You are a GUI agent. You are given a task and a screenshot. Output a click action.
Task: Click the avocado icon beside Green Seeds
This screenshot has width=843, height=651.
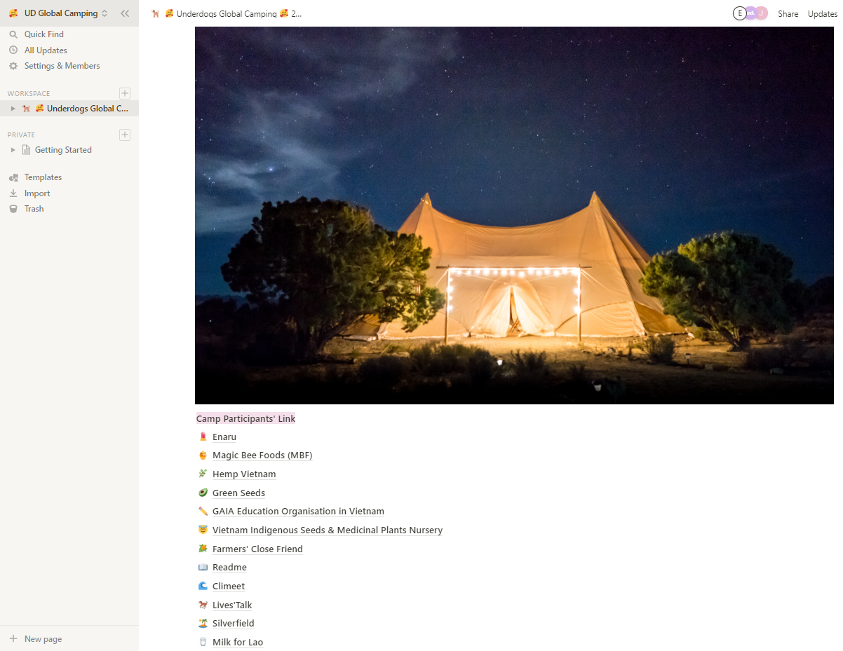(203, 493)
